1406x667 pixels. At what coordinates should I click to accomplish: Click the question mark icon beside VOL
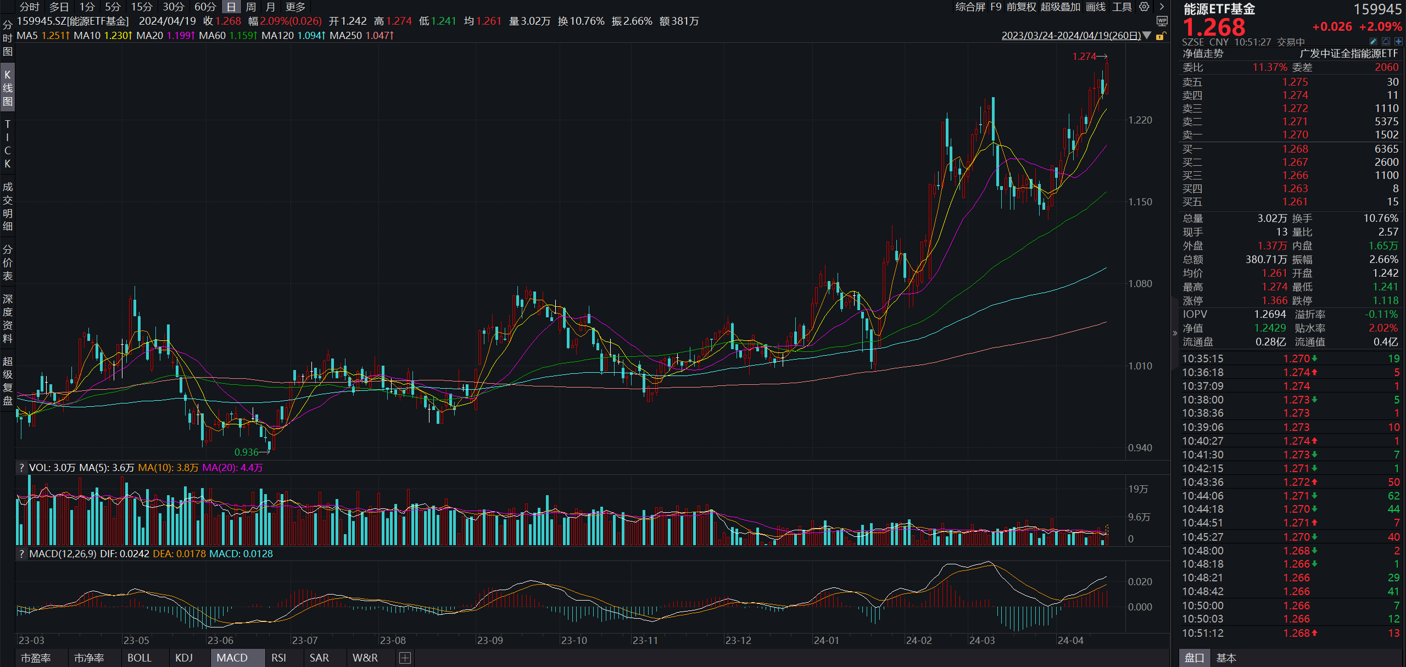21,468
